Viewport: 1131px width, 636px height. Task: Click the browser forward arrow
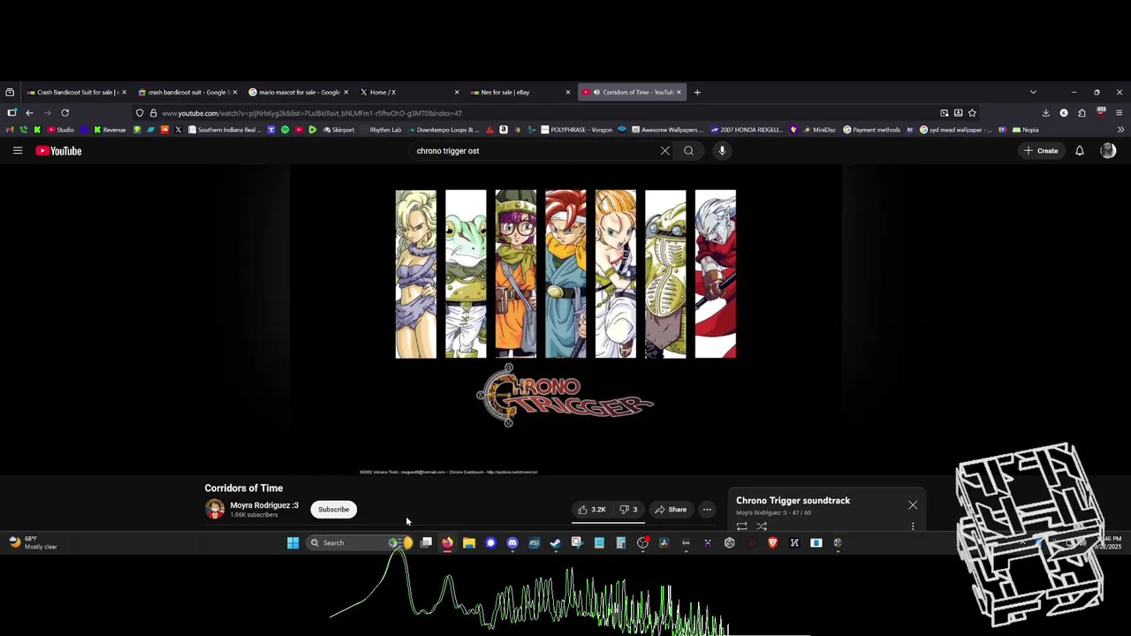point(47,113)
